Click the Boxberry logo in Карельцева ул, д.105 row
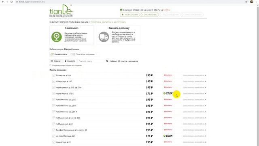Image resolution: width=259 pixels, height=146 pixels. coord(168,87)
